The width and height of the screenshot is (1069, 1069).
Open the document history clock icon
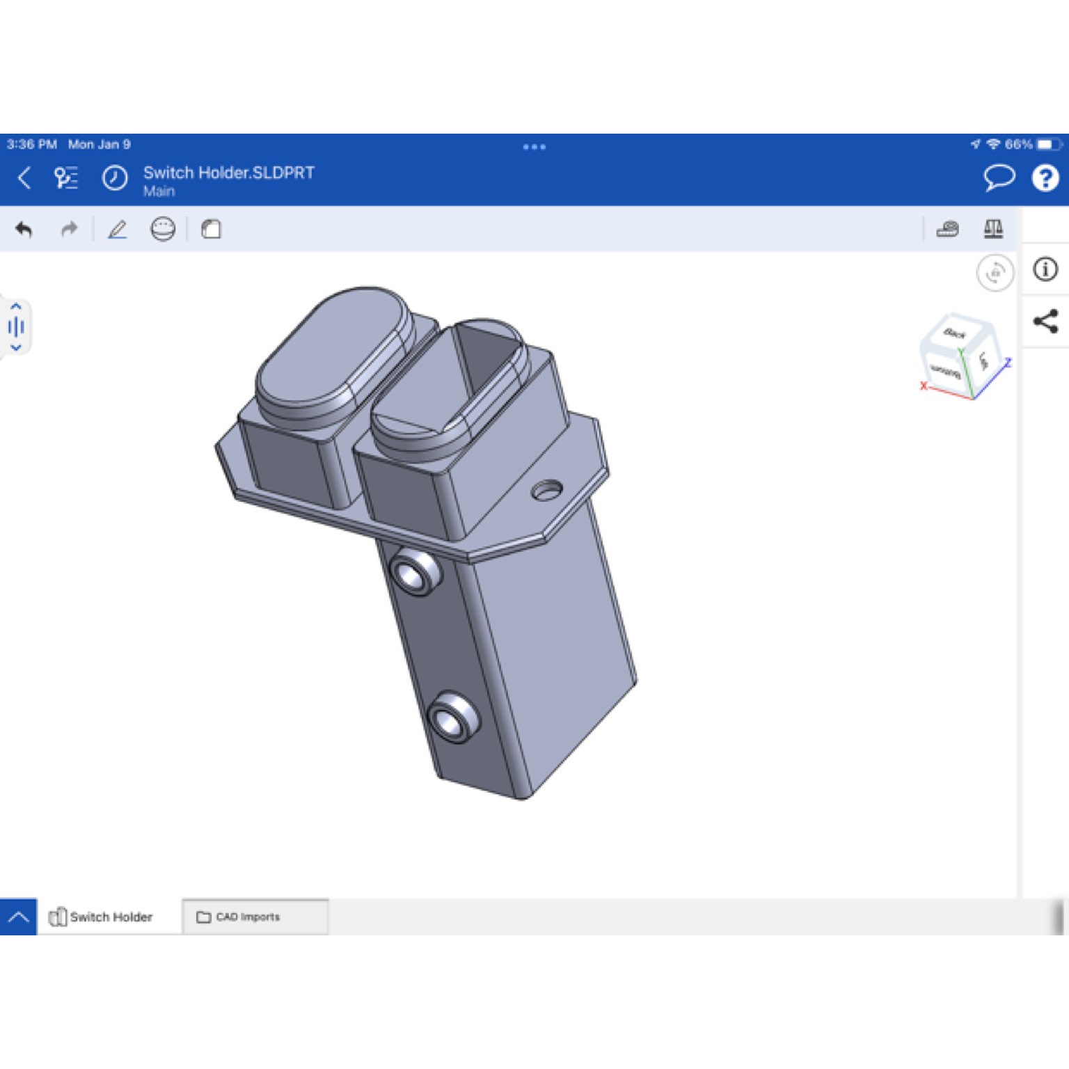(x=115, y=178)
